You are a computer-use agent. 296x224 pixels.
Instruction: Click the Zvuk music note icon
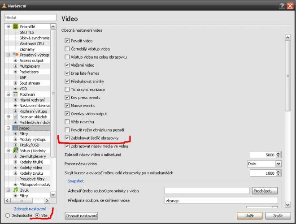coord(16,190)
